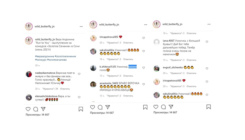Reply to nadezdasmatova's comment

point(65,89)
